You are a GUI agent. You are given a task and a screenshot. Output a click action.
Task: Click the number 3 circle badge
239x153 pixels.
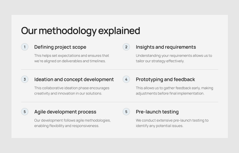pyautogui.click(x=25, y=80)
